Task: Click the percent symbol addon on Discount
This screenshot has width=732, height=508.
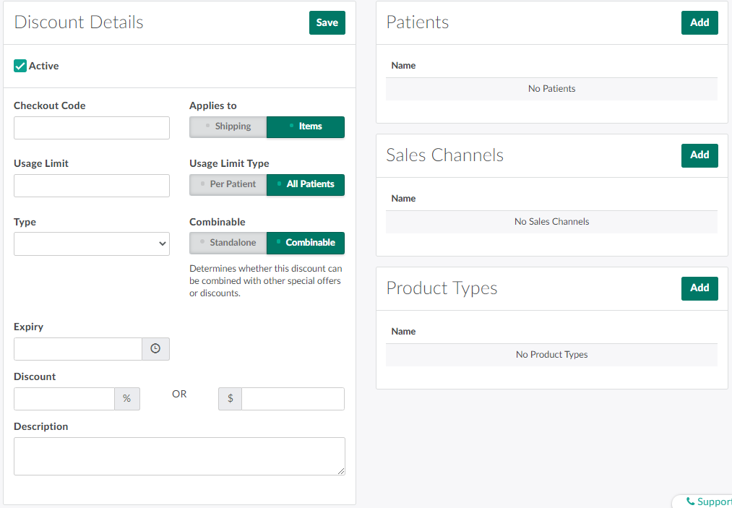Action: click(x=126, y=399)
